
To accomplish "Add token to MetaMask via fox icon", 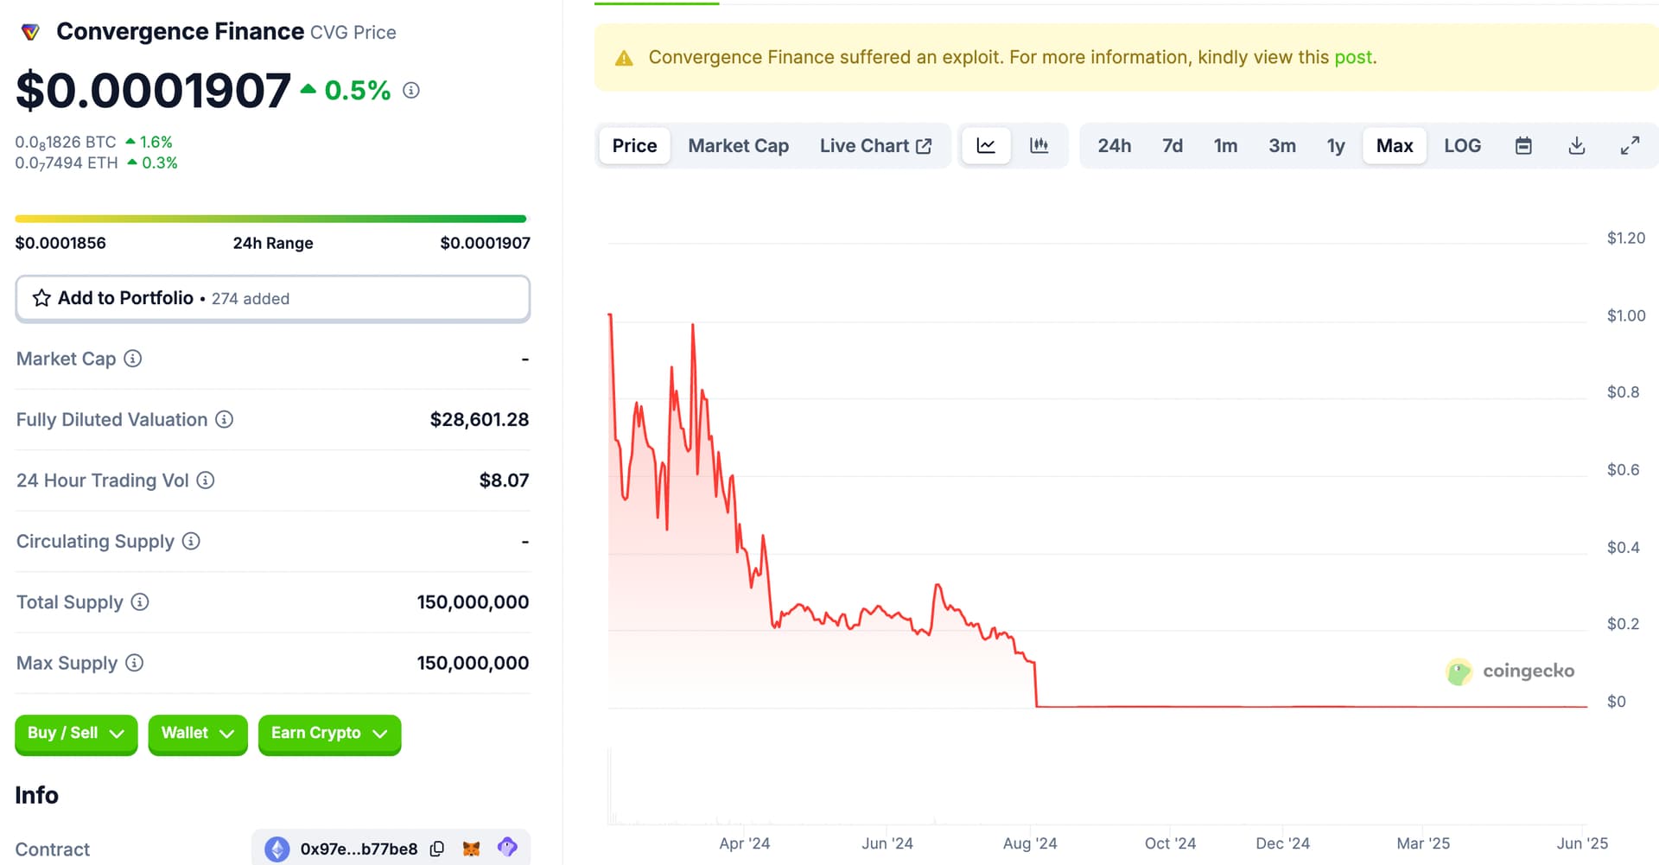I will tap(471, 849).
